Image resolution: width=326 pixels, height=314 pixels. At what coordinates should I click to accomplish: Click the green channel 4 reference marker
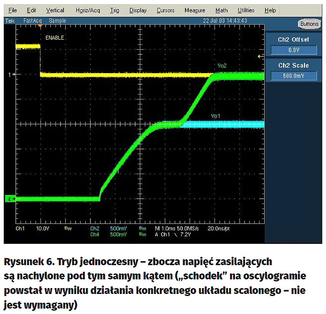[x=10, y=199]
